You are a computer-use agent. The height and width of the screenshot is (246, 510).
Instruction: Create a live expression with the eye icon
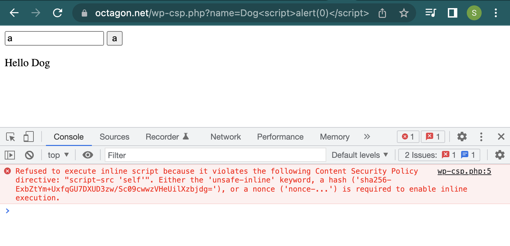pyautogui.click(x=87, y=155)
